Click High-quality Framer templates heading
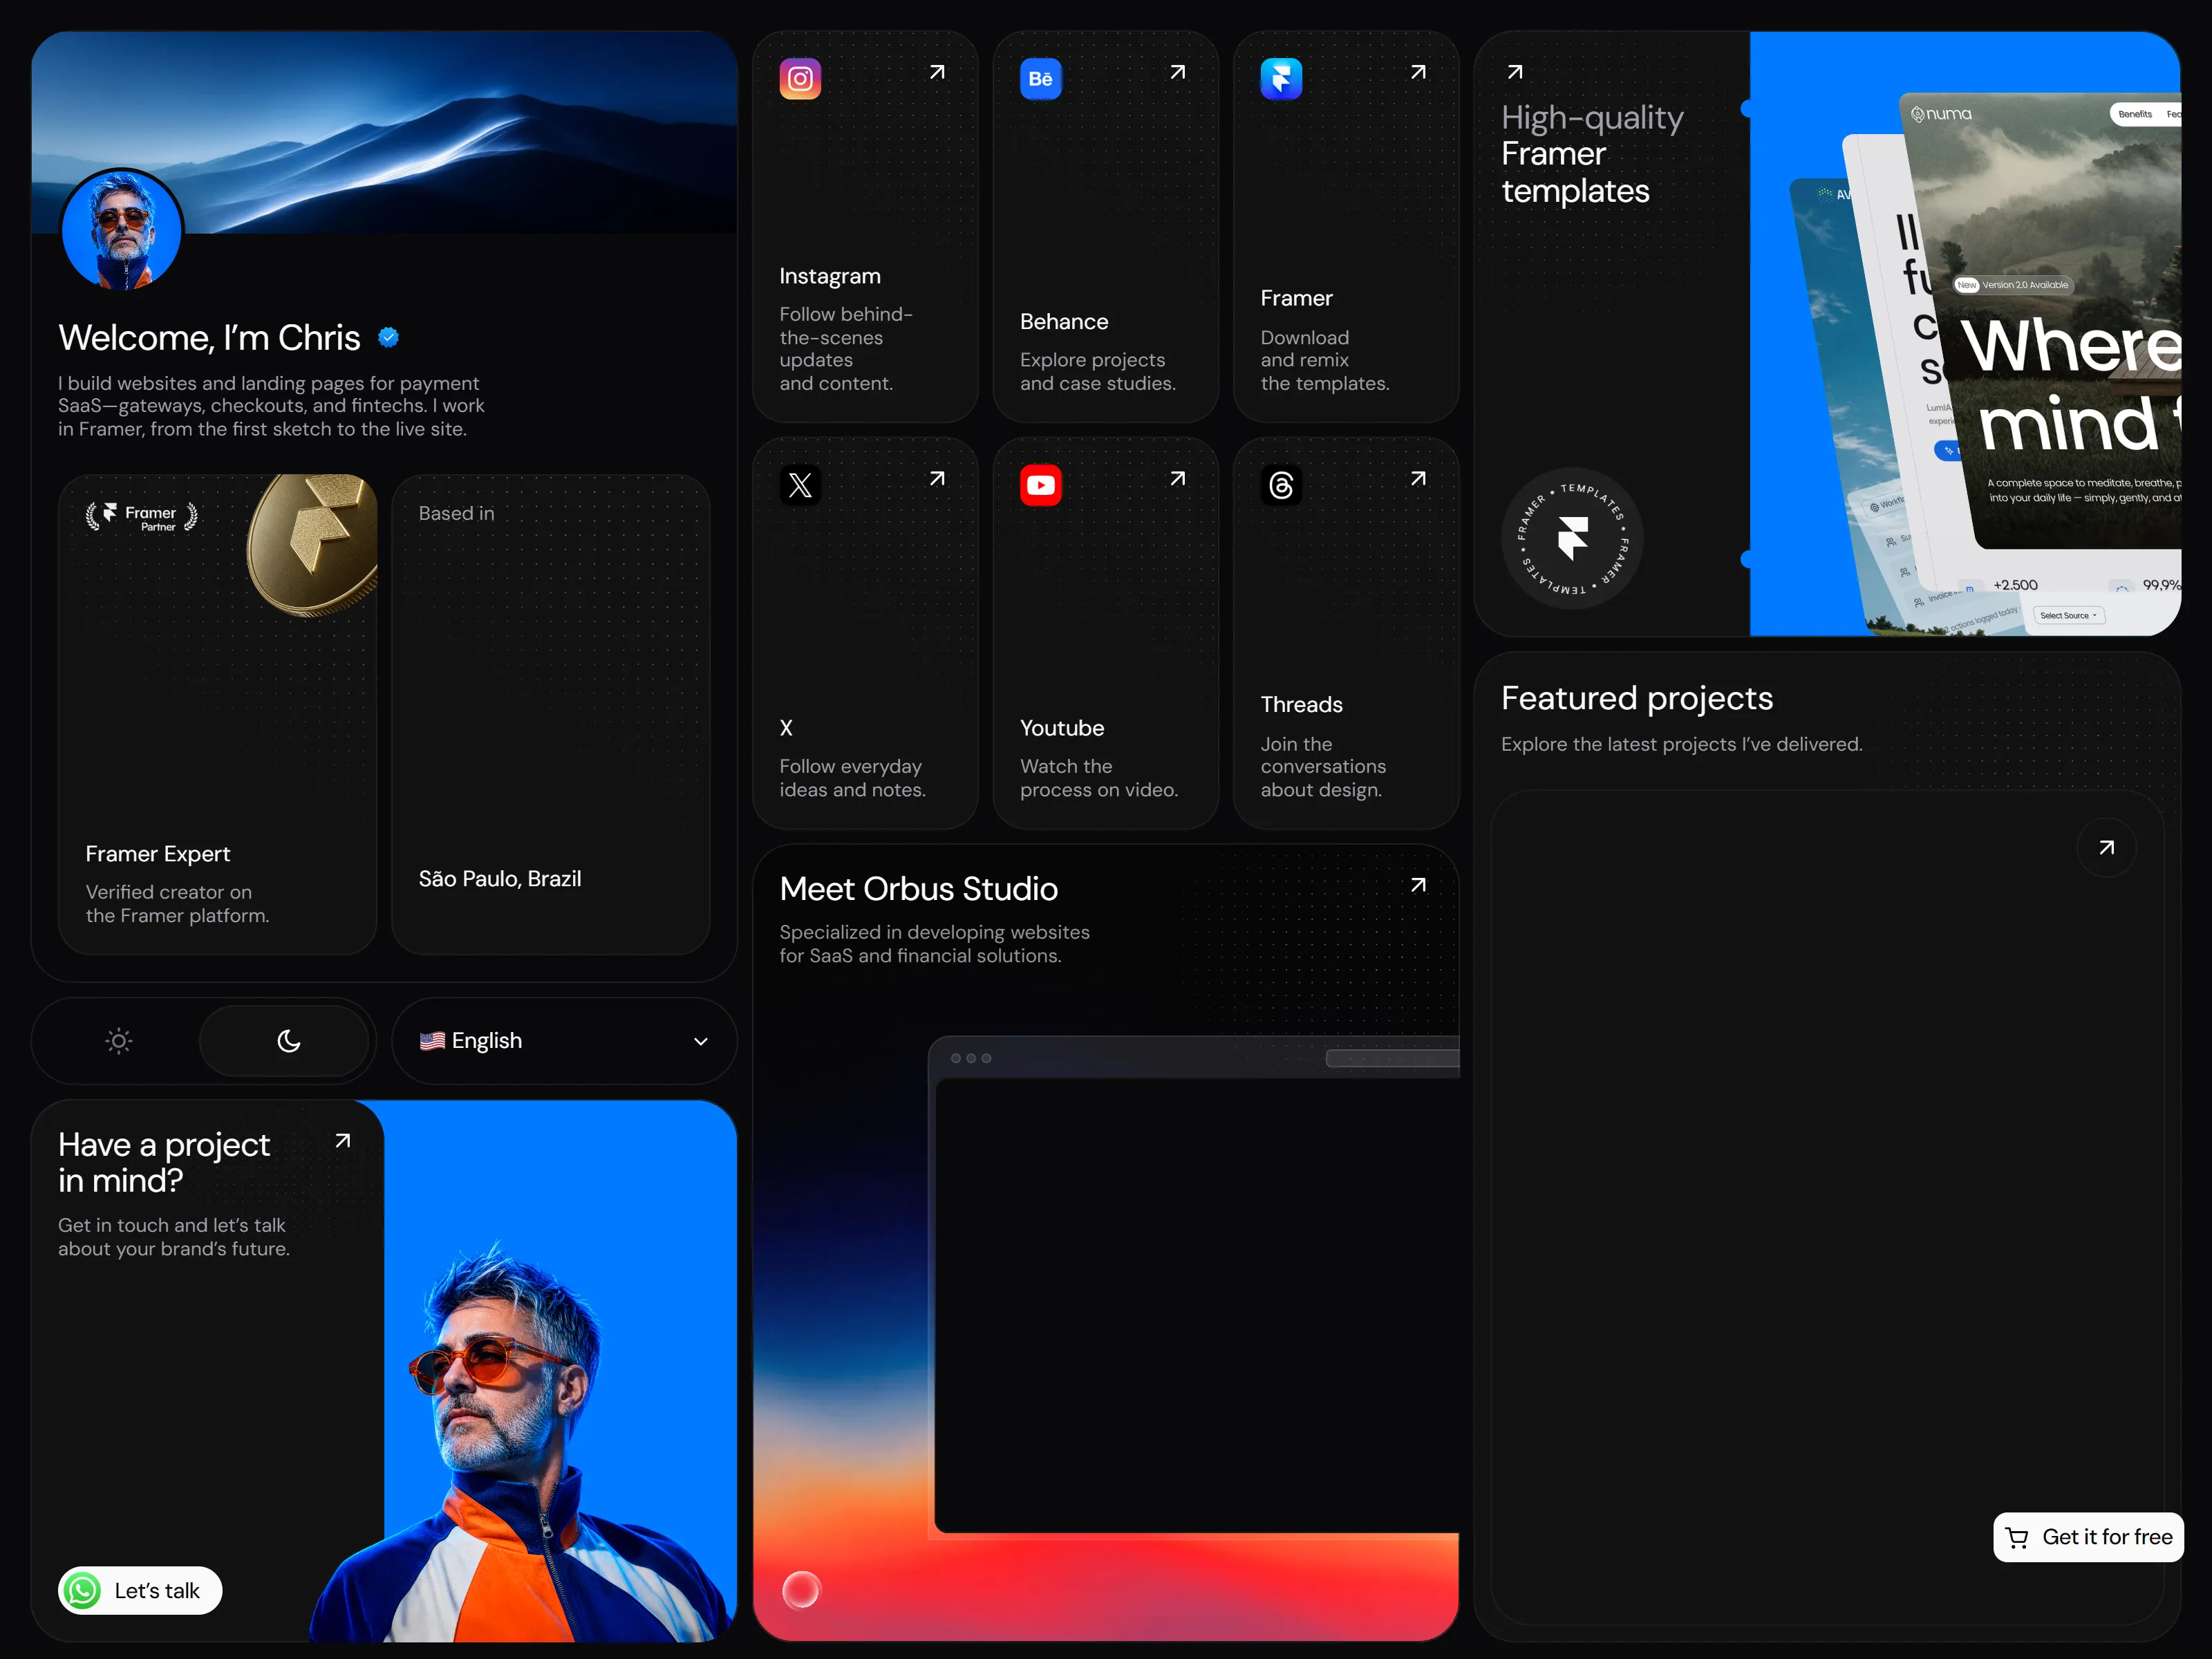This screenshot has width=2212, height=1659. point(1592,154)
